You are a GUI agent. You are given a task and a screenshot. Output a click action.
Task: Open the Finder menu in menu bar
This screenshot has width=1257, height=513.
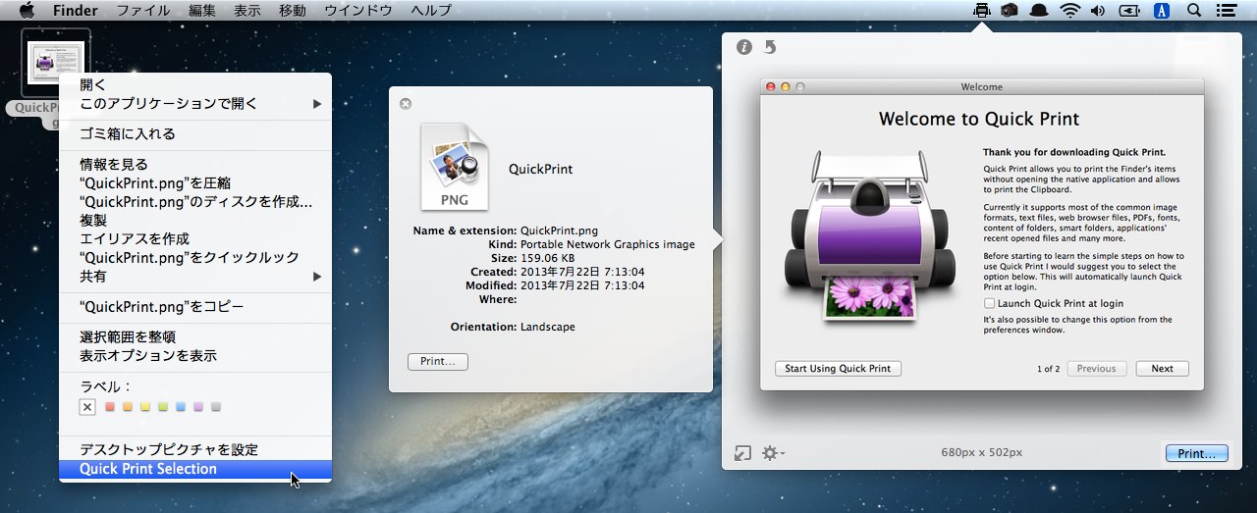point(75,11)
